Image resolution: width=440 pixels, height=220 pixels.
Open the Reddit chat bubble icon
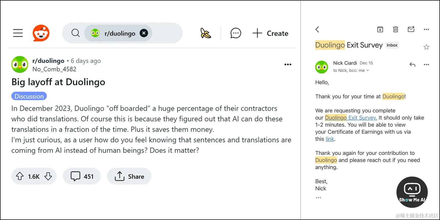click(236, 33)
